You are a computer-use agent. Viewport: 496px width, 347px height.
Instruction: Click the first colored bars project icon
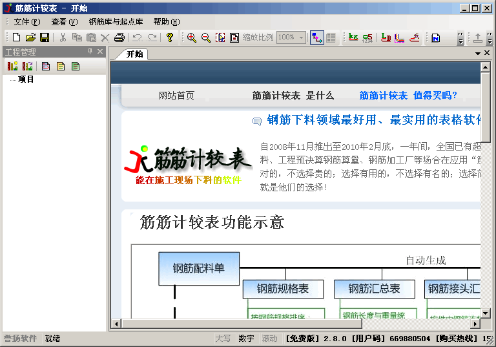[x=13, y=66]
